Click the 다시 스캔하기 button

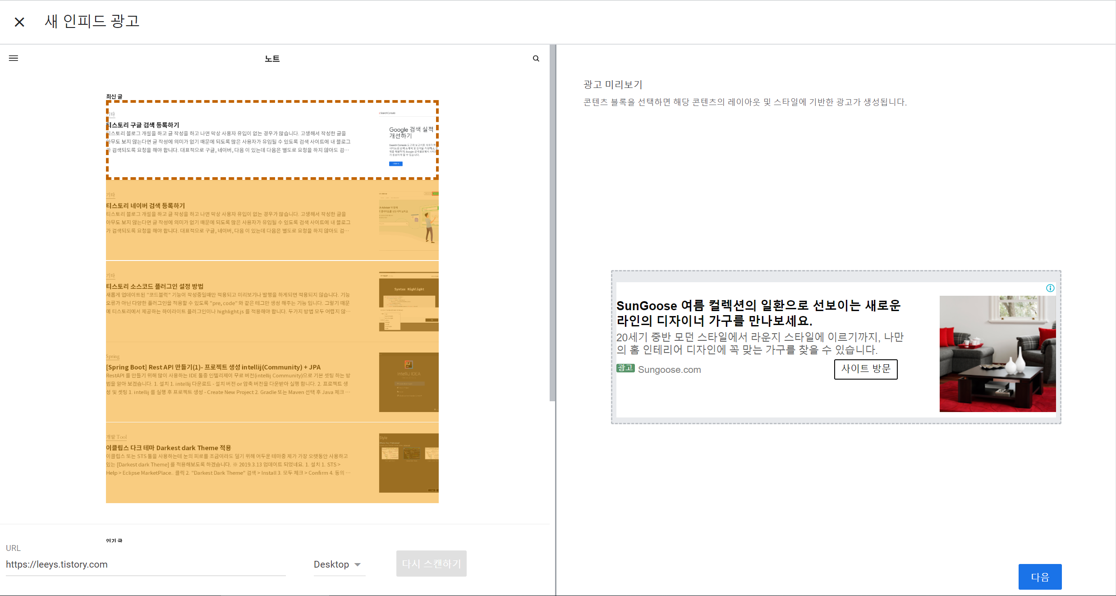click(x=431, y=564)
